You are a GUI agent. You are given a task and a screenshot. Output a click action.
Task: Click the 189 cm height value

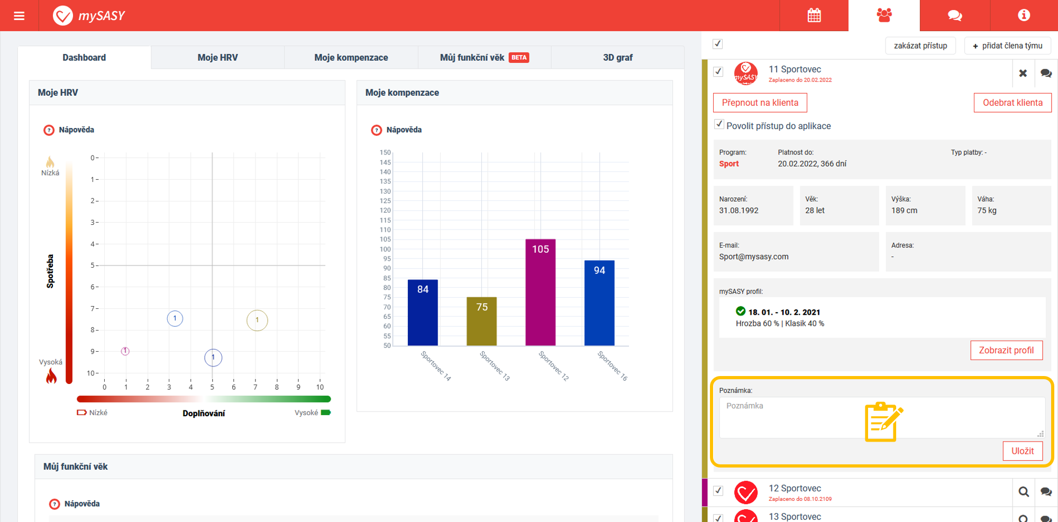pos(904,210)
